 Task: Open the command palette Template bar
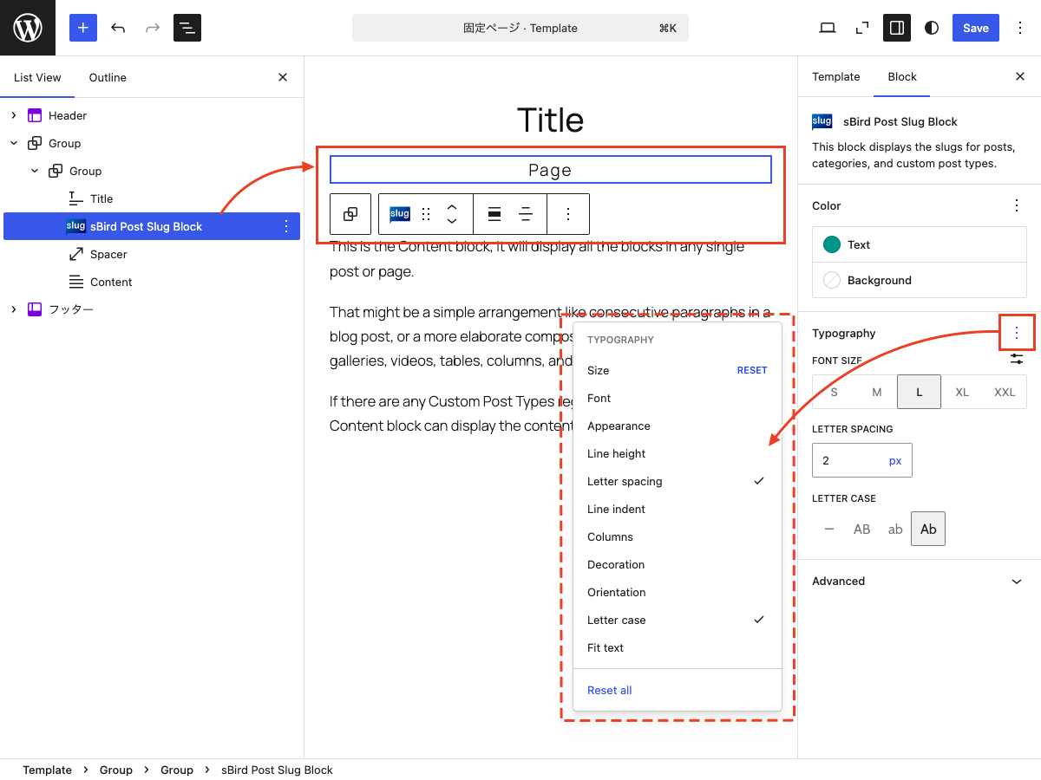click(520, 28)
